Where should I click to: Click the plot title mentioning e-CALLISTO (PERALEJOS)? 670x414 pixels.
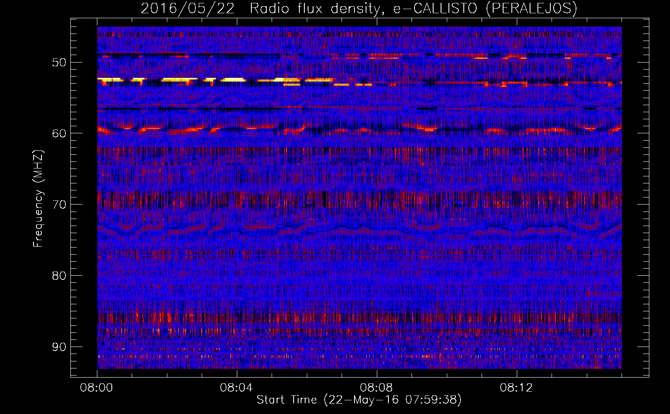coord(359,8)
